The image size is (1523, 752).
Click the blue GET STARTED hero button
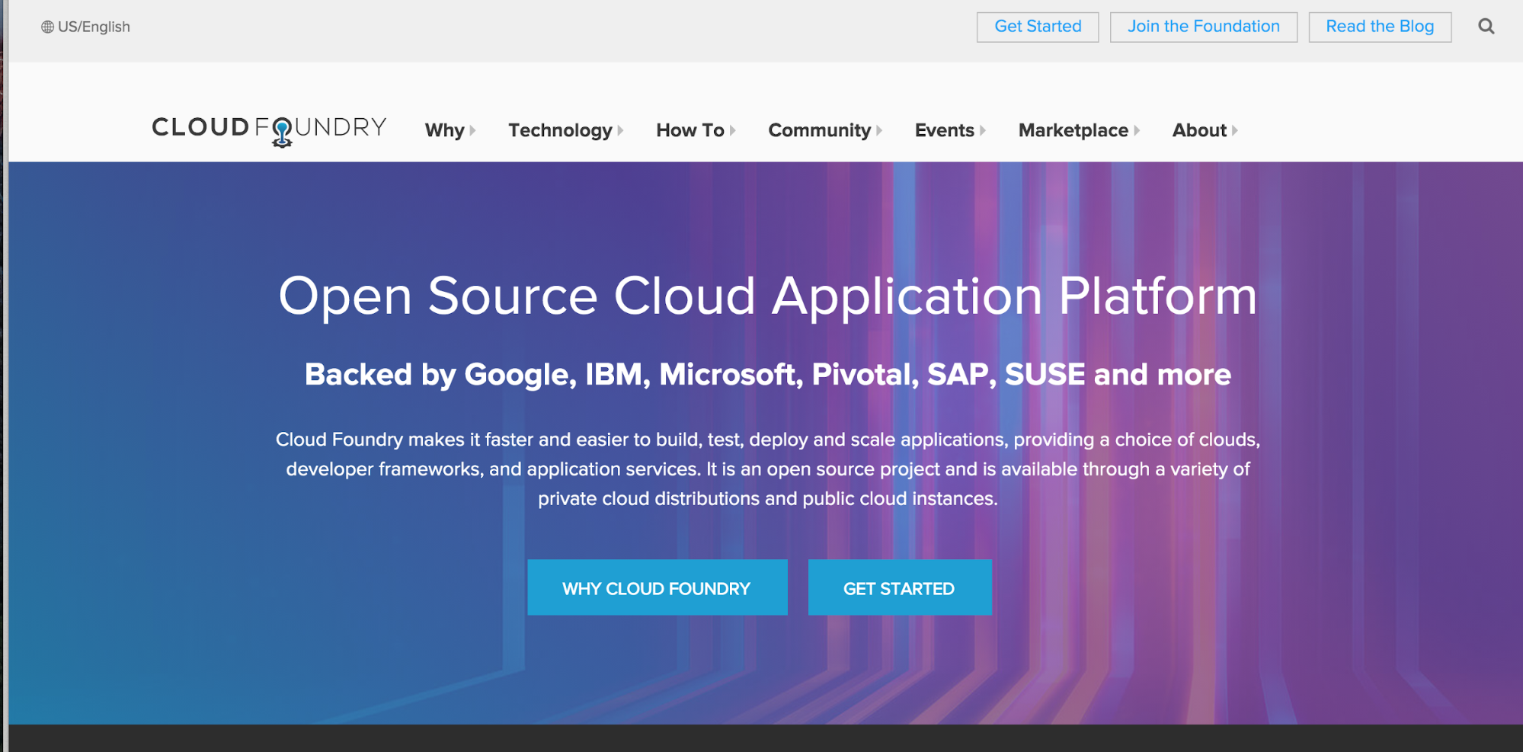pyautogui.click(x=899, y=587)
